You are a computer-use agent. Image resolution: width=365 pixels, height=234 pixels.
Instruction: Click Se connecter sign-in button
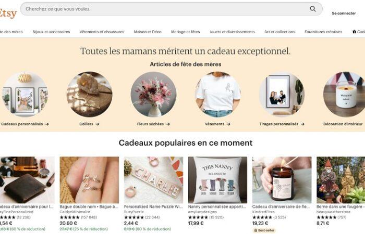click(x=344, y=13)
